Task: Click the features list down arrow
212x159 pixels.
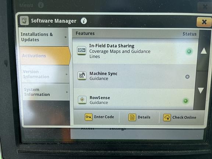Action: pyautogui.click(x=201, y=90)
